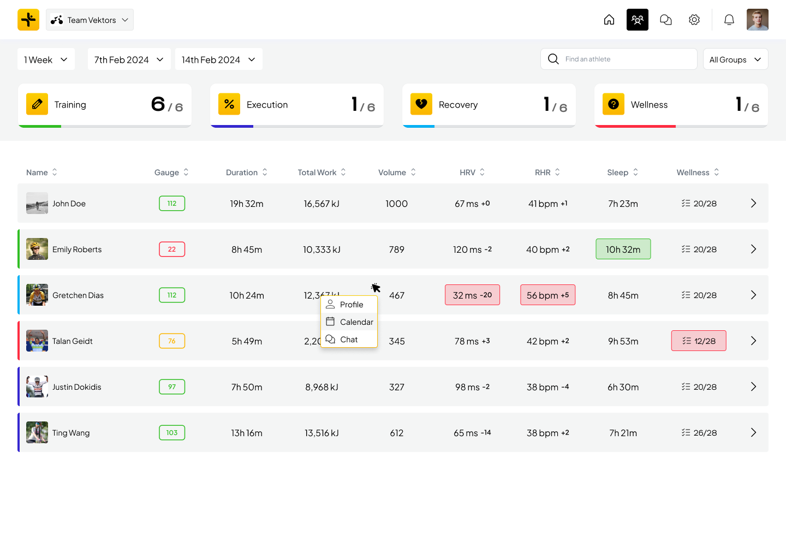Click the Training progress bar

pyautogui.click(x=105, y=126)
